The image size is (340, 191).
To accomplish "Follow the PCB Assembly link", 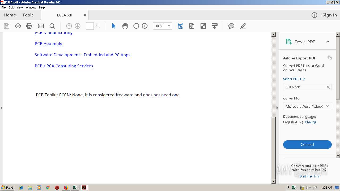I will tap(48, 44).
